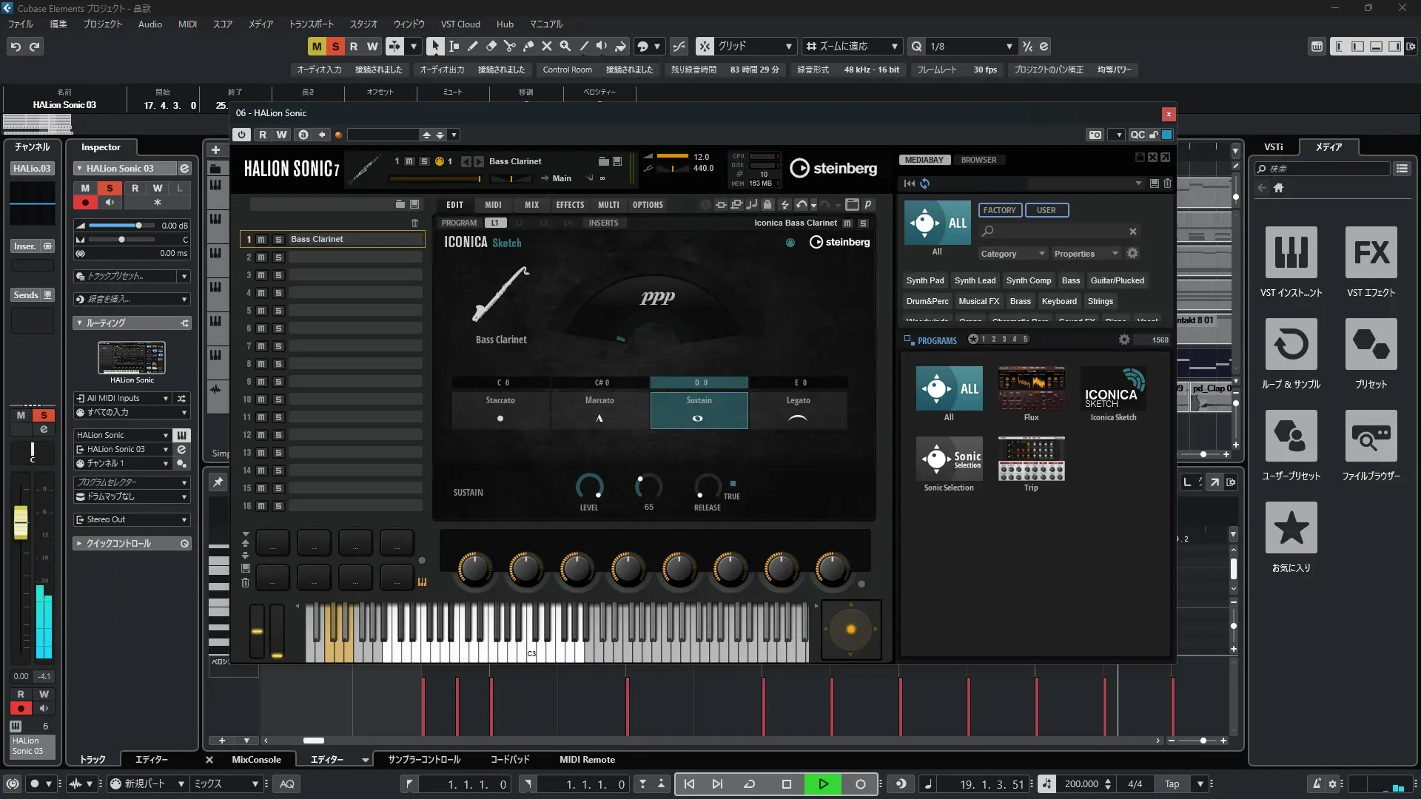Switch to the BROWSER tab in HALion
Screen dimensions: 1421x799
(x=978, y=160)
